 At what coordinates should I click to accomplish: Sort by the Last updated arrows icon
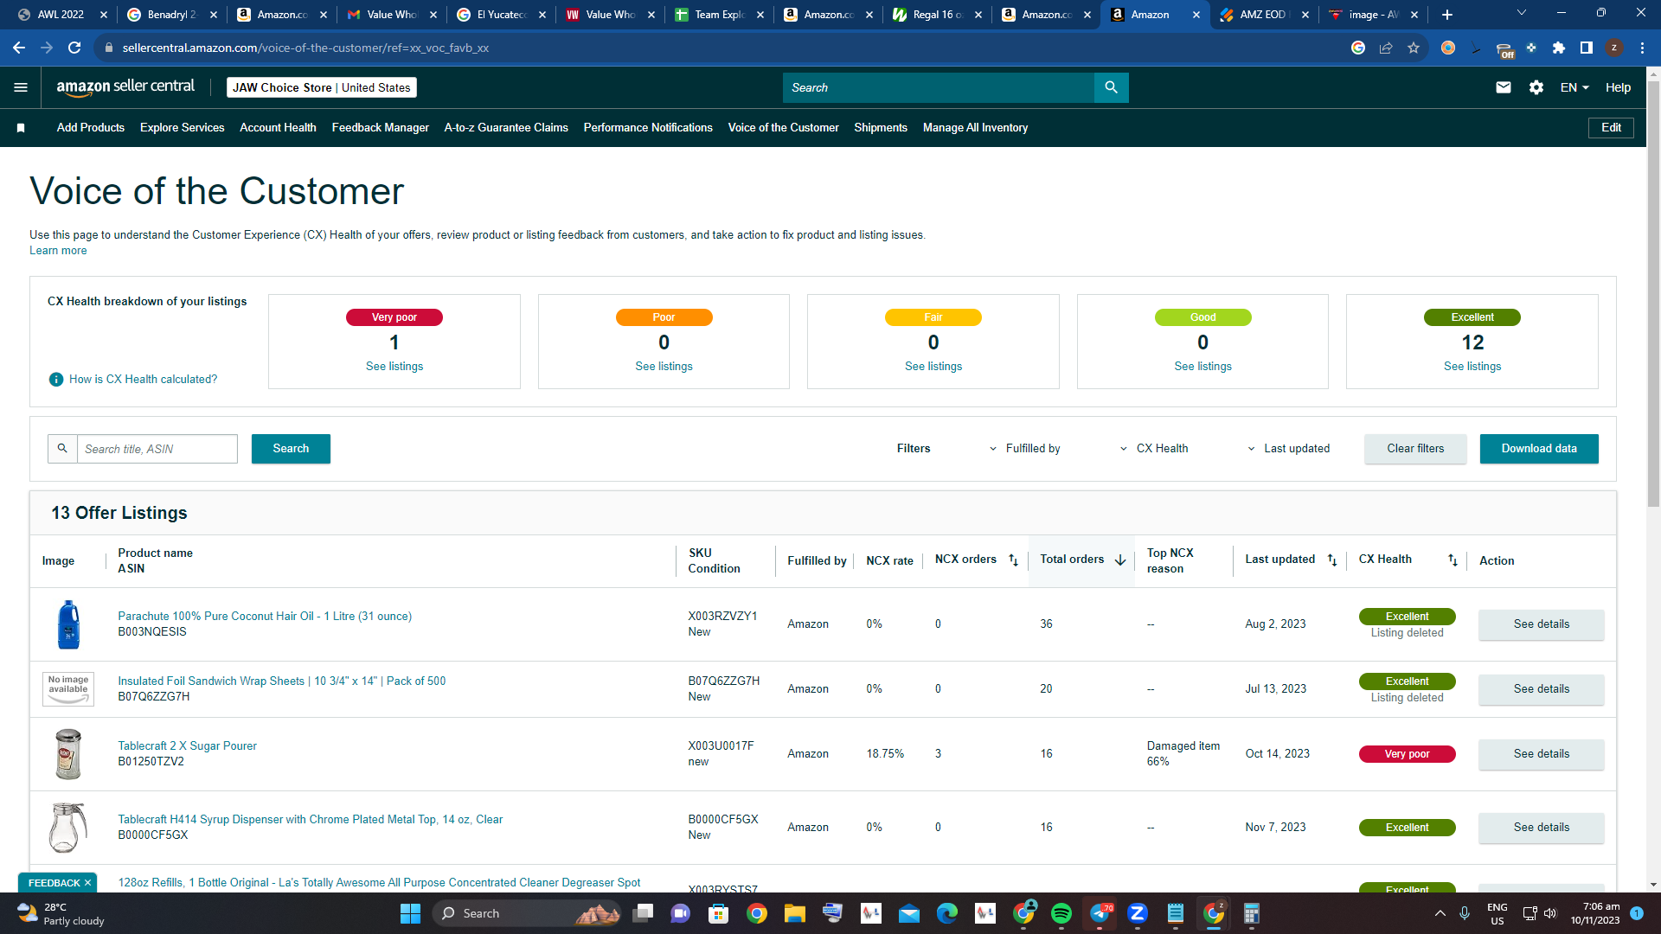click(1332, 560)
